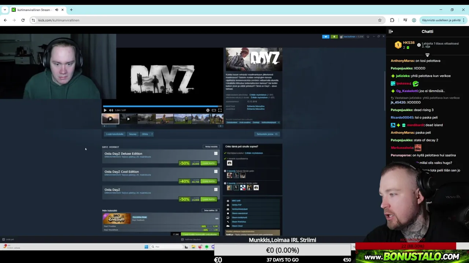Enter trailer fullscreen mode

(220, 110)
